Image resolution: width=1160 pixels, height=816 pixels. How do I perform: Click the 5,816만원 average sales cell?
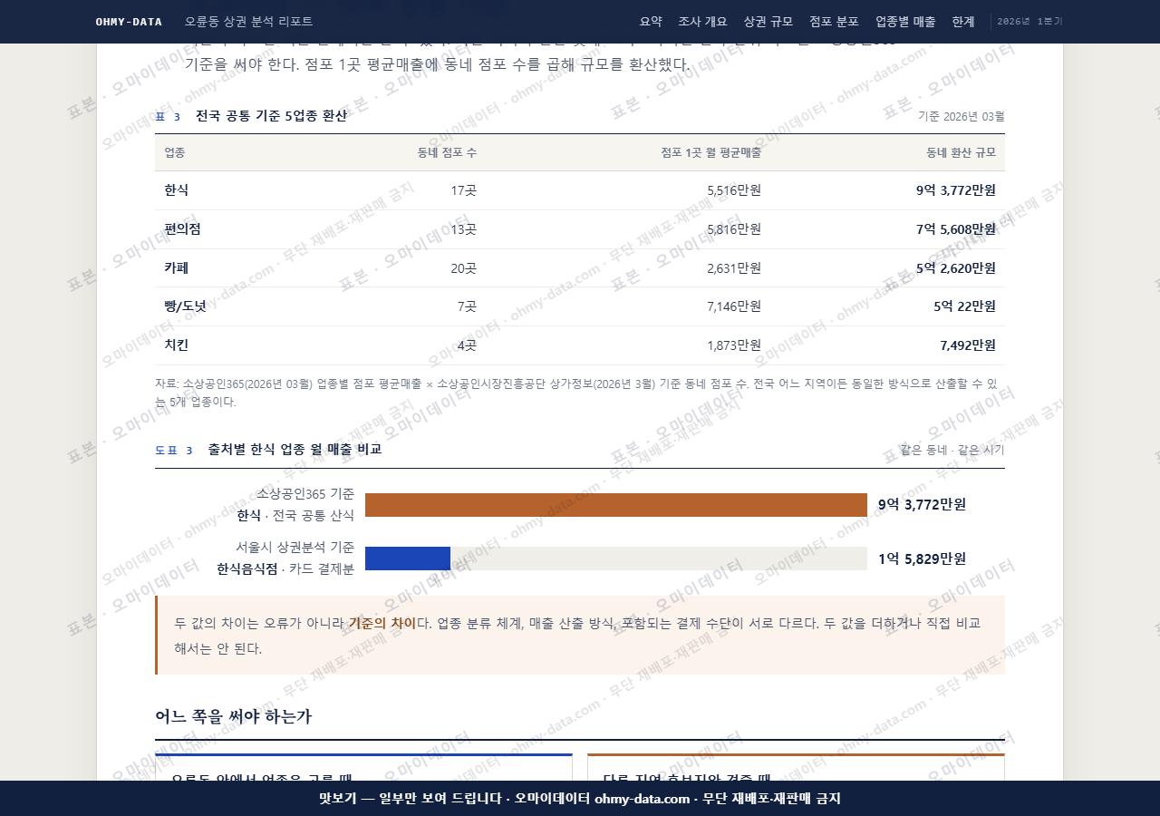(x=734, y=229)
